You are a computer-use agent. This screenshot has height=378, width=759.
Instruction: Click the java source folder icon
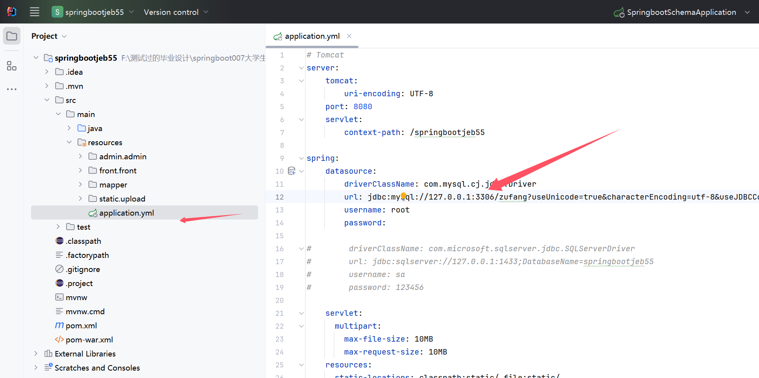82,128
